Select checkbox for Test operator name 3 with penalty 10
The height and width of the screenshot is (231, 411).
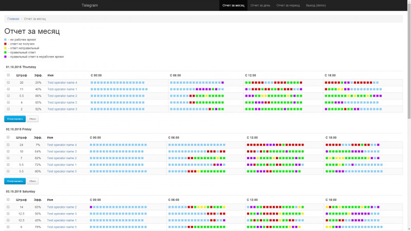pos(8,151)
